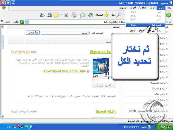The image size is (173, 130).
Task: Click the Download Steganos Safe link
Action: (65, 71)
